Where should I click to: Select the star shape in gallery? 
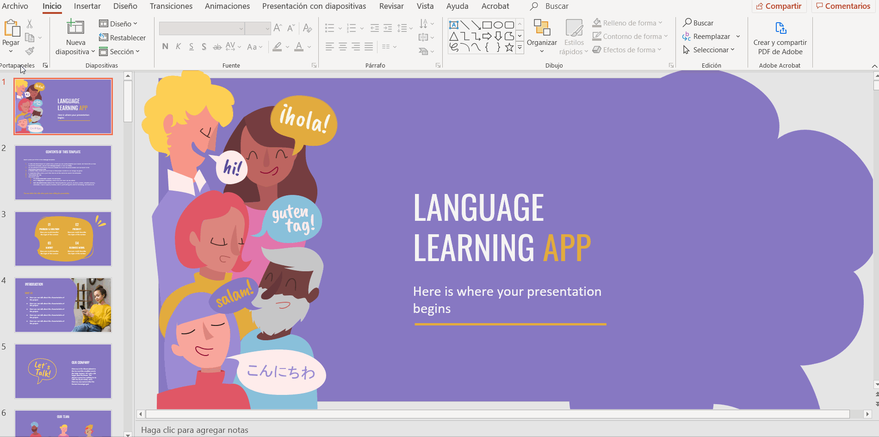point(509,47)
